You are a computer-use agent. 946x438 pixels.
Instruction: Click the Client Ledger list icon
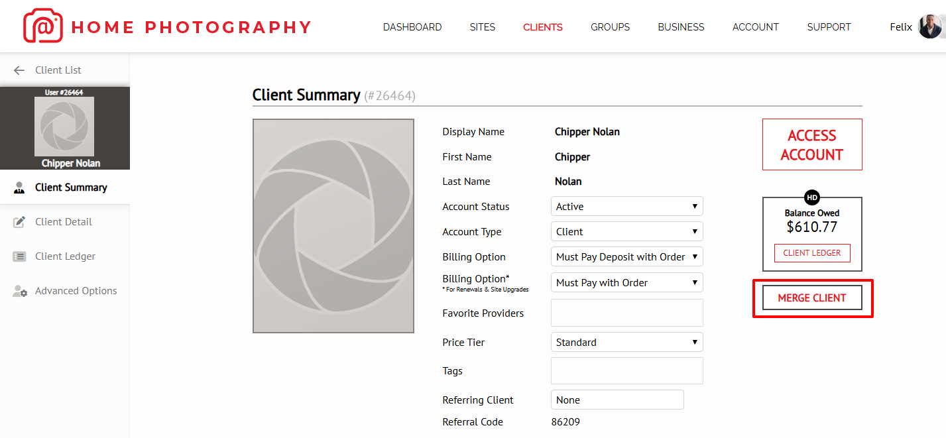pos(19,256)
